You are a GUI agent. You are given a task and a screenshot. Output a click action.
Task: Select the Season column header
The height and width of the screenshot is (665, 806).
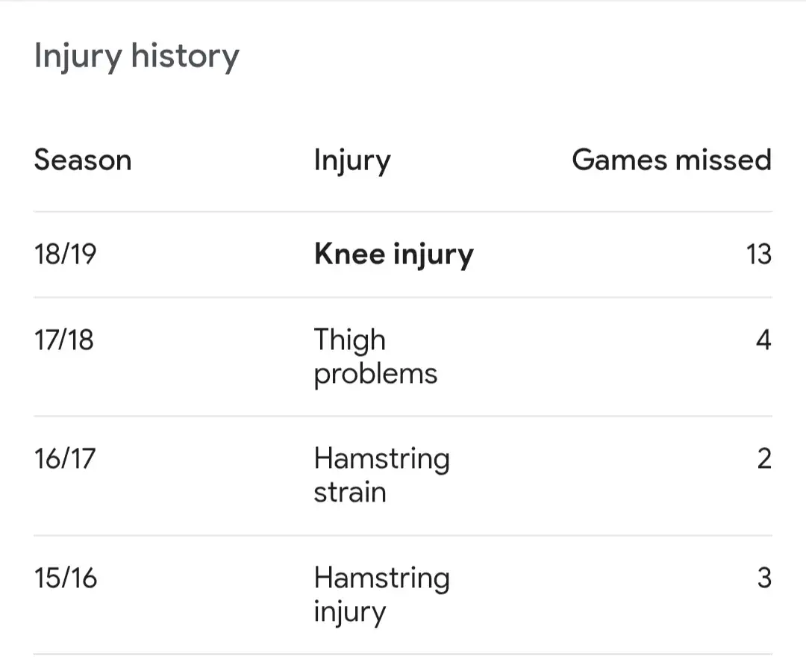(x=83, y=160)
